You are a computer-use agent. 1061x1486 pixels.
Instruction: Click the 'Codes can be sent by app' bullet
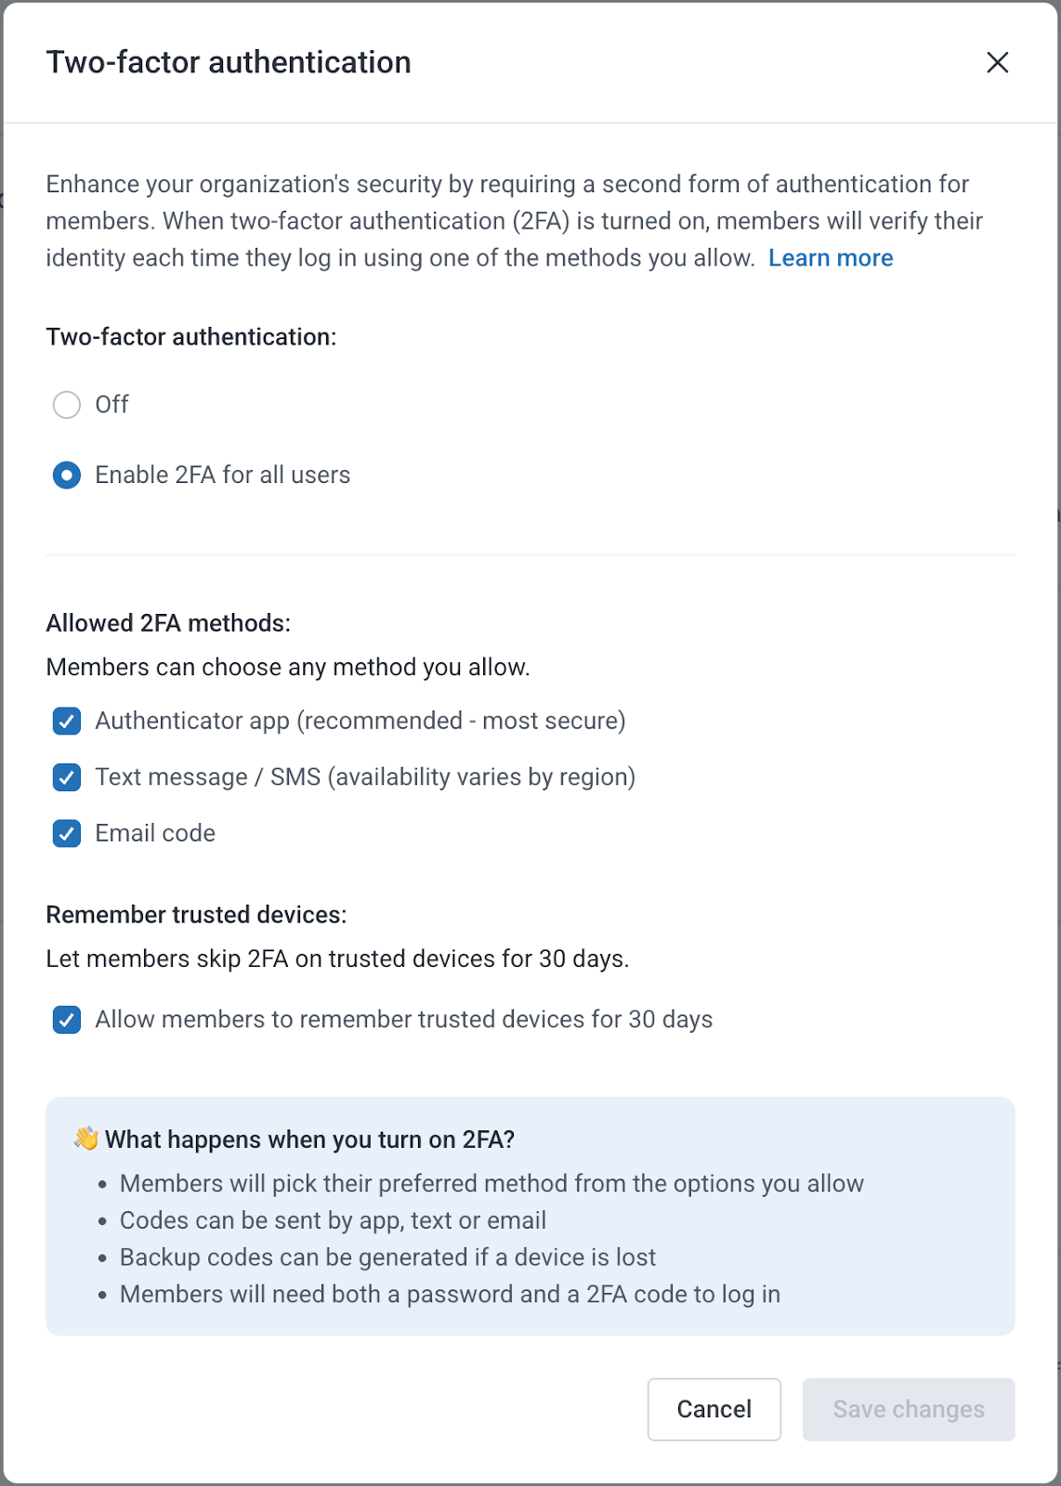333,1220
